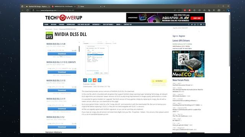Open Ultimate Realtek HD Audio Driver post
Viewport: 245px width, 137px height.
(188, 91)
